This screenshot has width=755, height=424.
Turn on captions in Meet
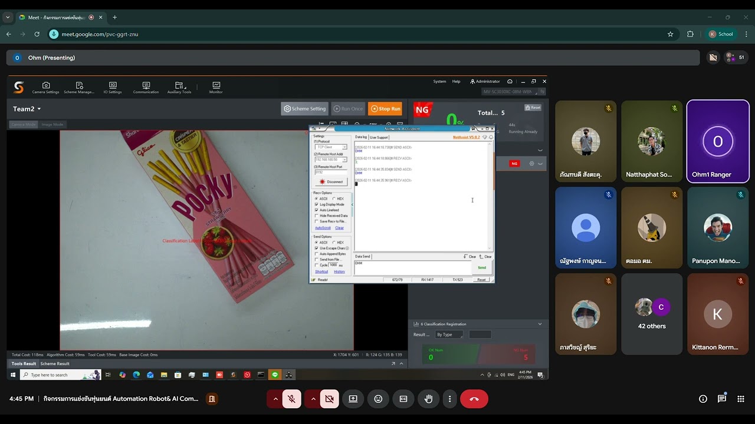point(403,399)
